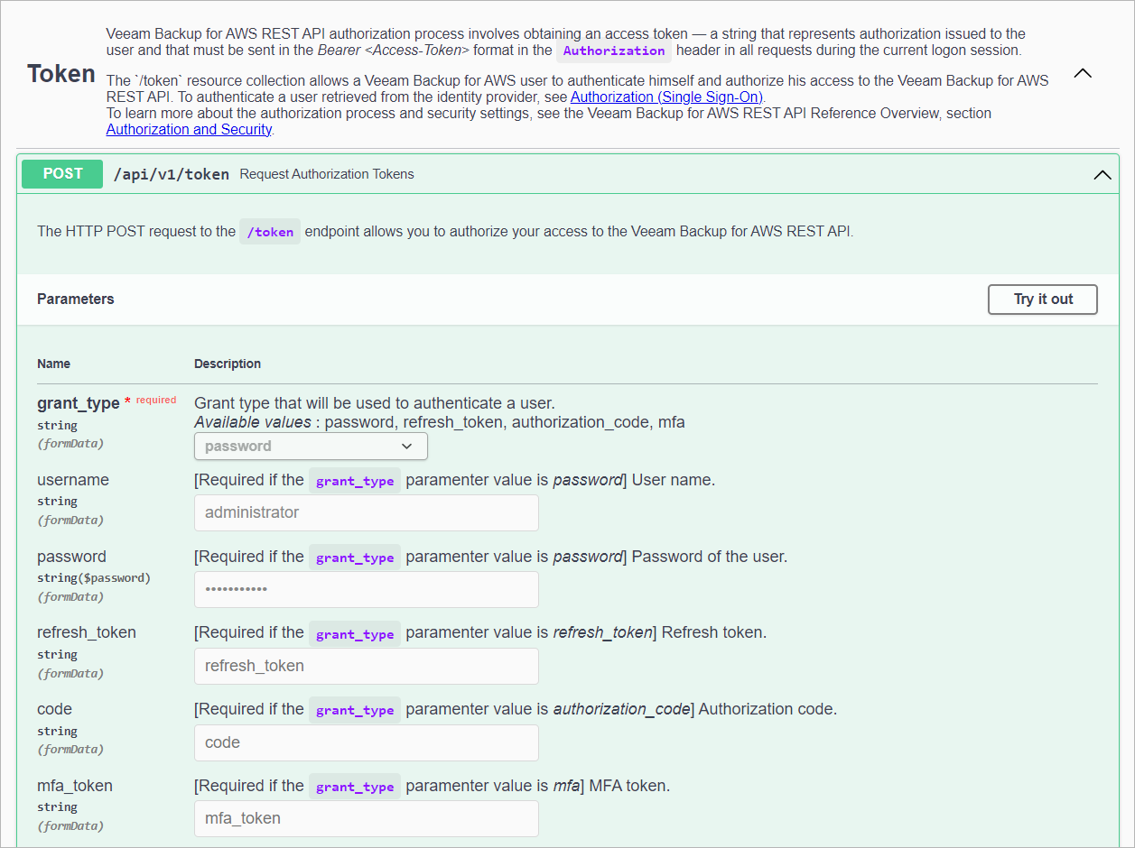Image resolution: width=1135 pixels, height=848 pixels.
Task: Click the password parameter name
Action: [x=71, y=557]
